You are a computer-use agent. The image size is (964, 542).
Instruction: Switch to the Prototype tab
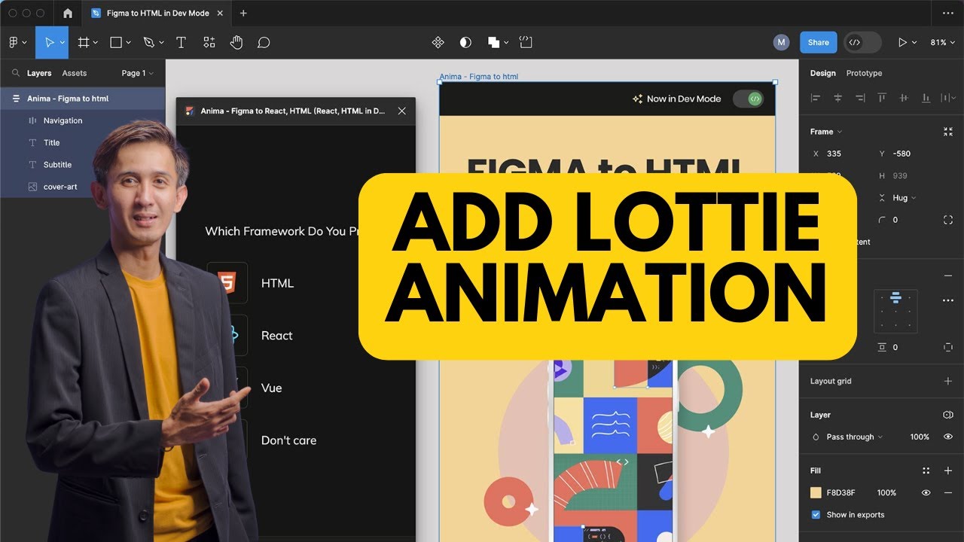864,73
